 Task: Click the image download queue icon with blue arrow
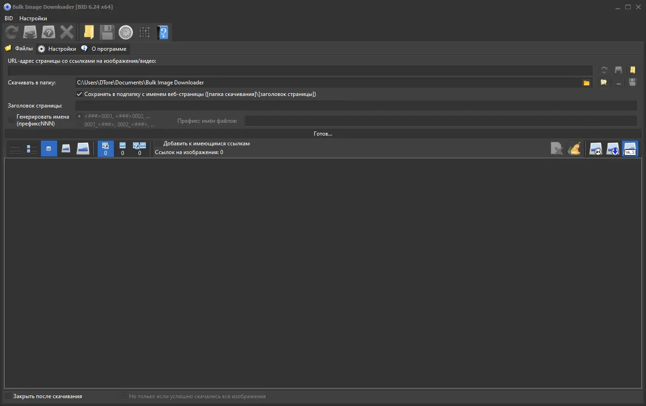(x=613, y=149)
